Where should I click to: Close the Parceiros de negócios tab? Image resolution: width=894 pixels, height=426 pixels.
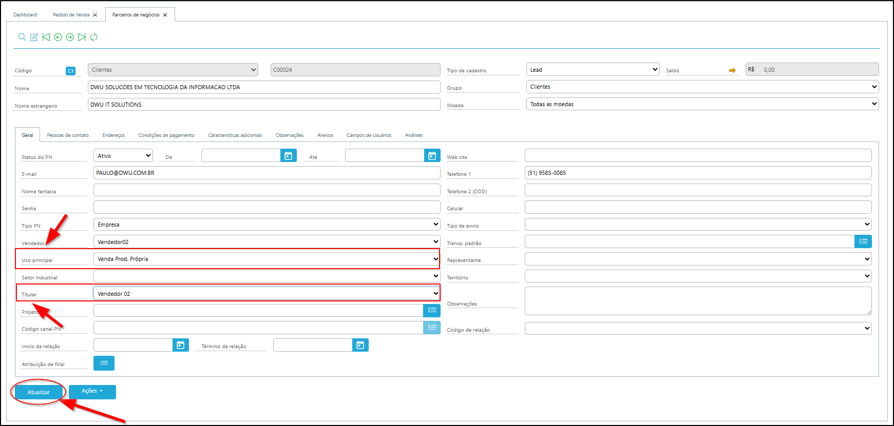pos(165,15)
